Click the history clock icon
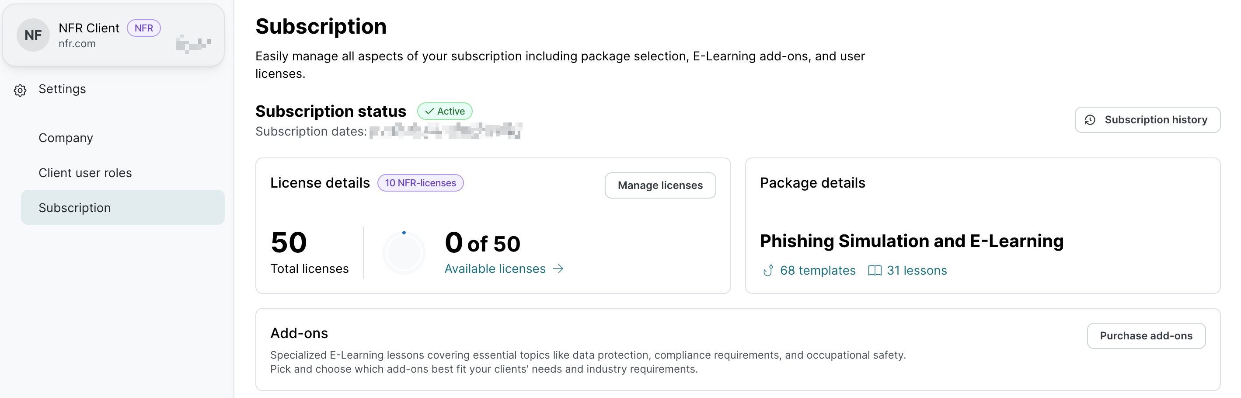The image size is (1241, 398). [x=1090, y=120]
